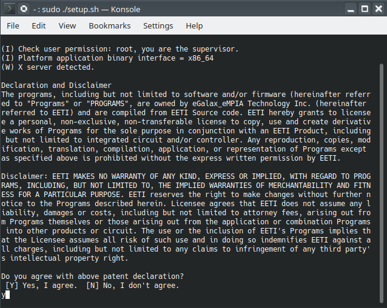Click the '[N] No, I don't agree.' text
Image resolution: width=387 pixels, height=308 pixels.
tap(132, 286)
